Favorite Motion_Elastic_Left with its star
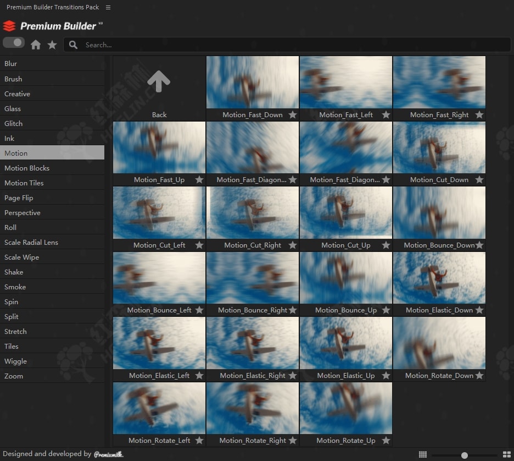 coord(199,375)
